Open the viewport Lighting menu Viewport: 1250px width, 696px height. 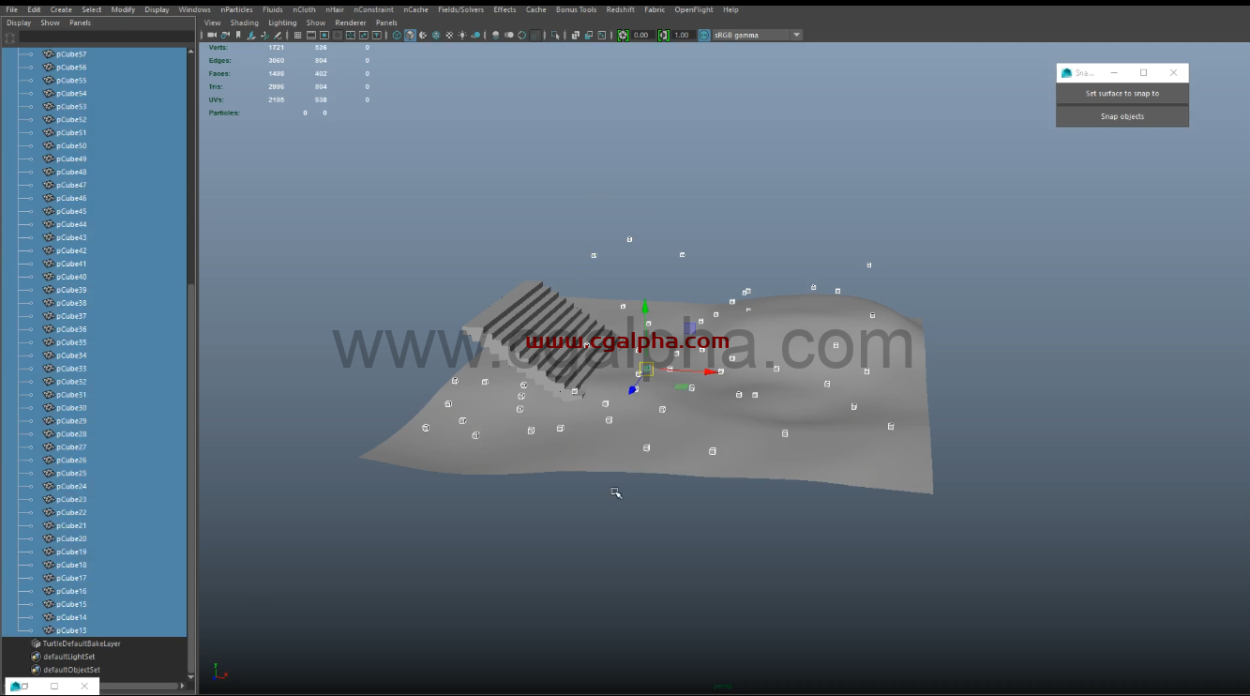[282, 23]
